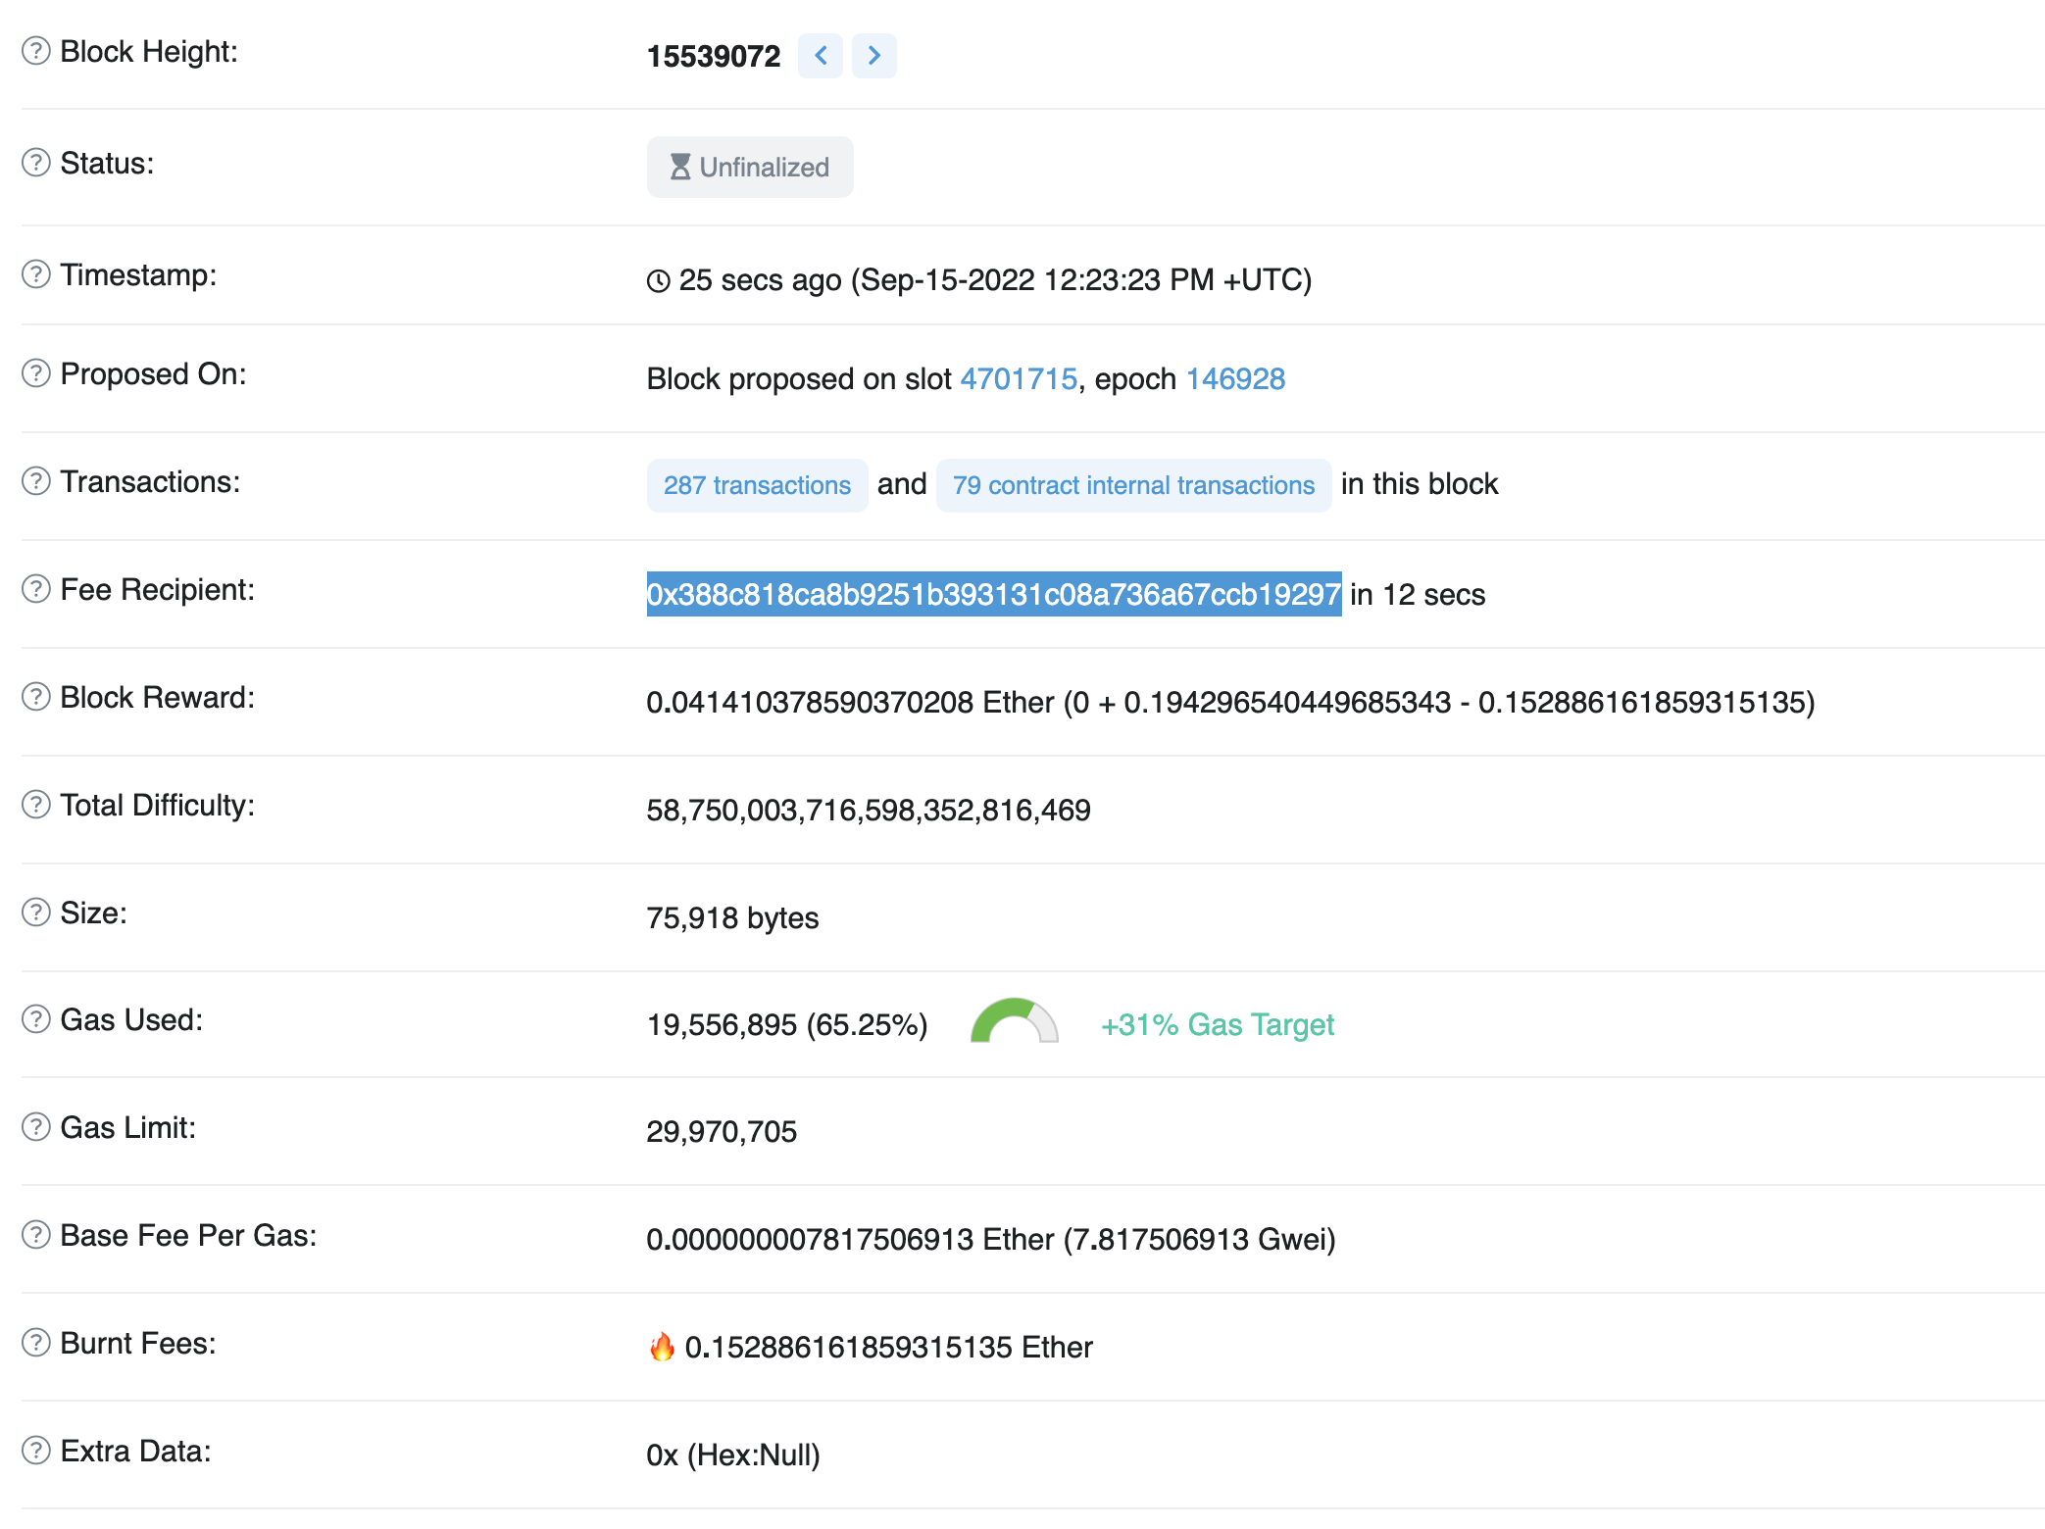Click block height number 15539072
The width and height of the screenshot is (2045, 1529).
714,57
